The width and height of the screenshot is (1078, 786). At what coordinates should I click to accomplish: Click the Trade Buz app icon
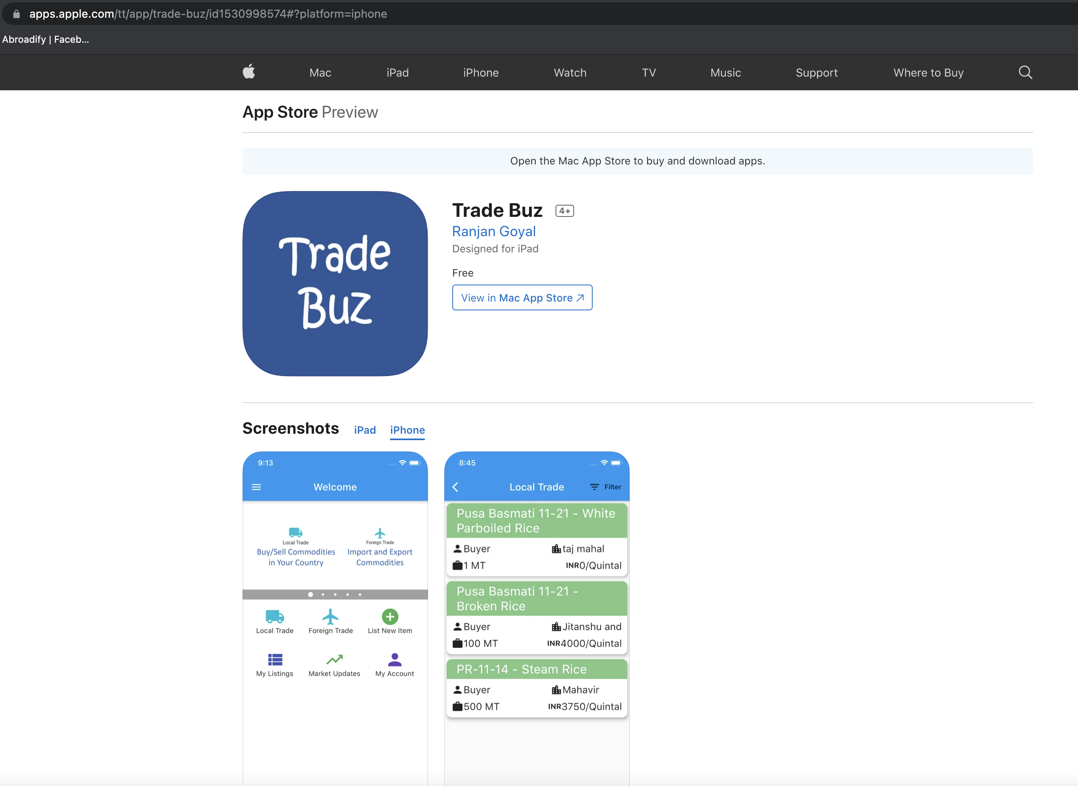(x=335, y=284)
